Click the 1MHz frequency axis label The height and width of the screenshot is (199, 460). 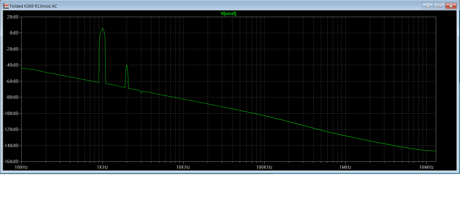pyautogui.click(x=345, y=167)
